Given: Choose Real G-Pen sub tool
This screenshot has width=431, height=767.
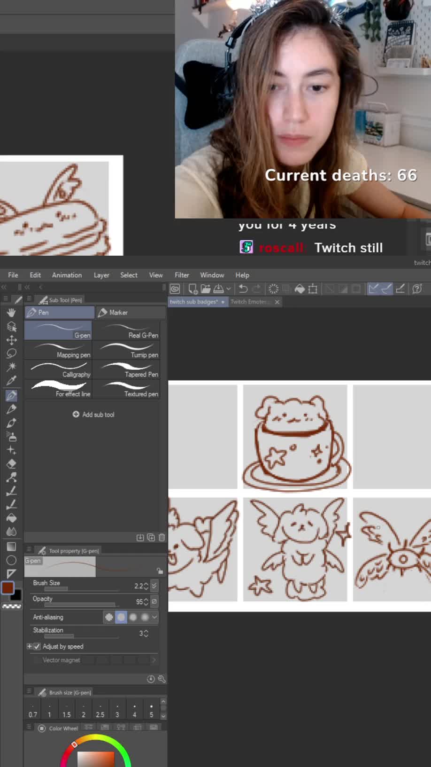Looking at the screenshot, I should pos(127,330).
